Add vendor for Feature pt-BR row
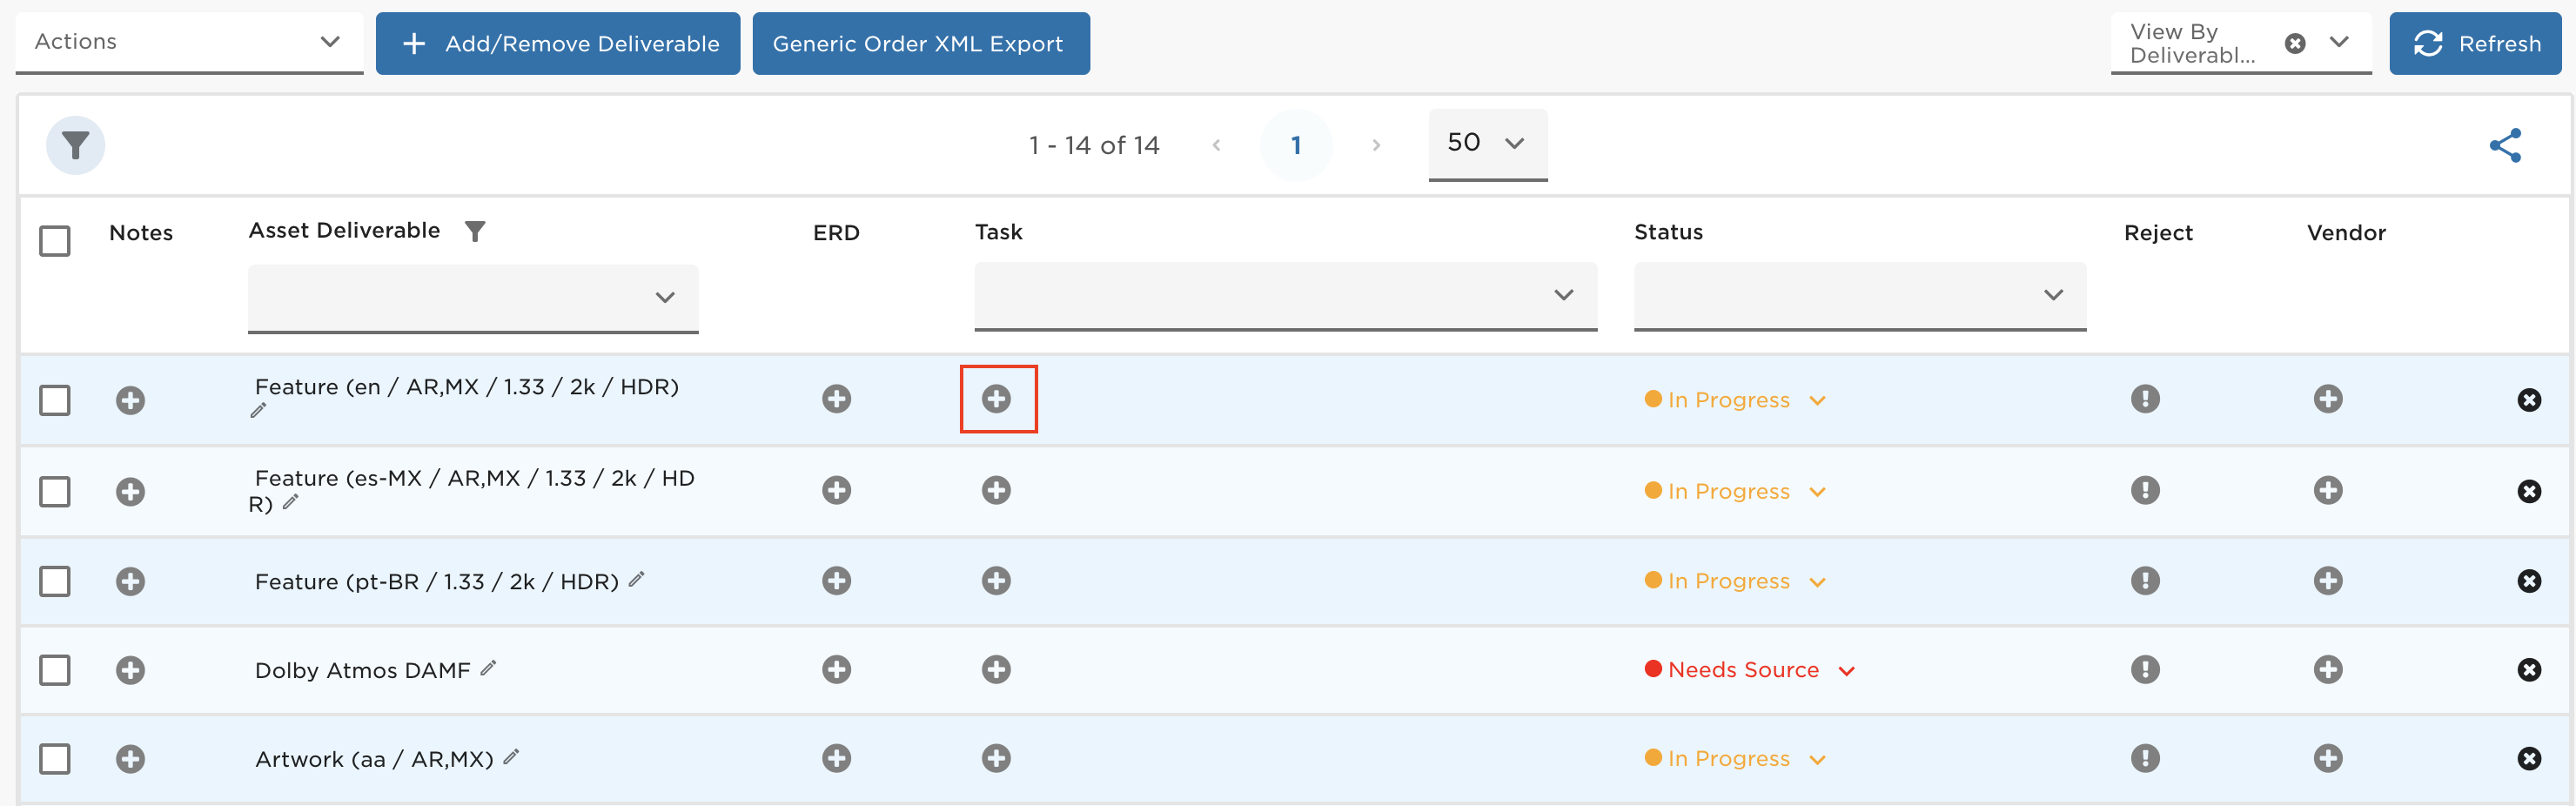This screenshot has width=2576, height=806. click(2328, 581)
